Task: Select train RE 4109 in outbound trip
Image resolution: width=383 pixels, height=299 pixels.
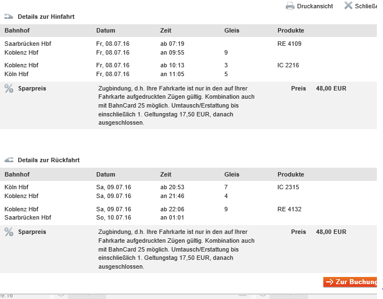Action: [289, 44]
